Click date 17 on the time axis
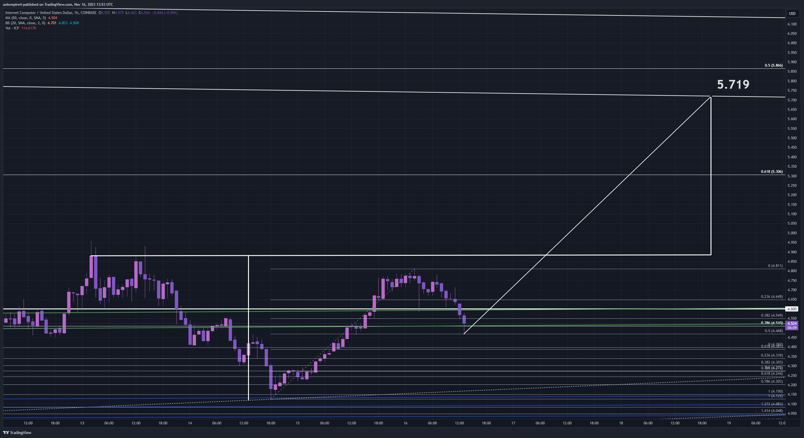Screen dimensions: 804x438 (513, 423)
